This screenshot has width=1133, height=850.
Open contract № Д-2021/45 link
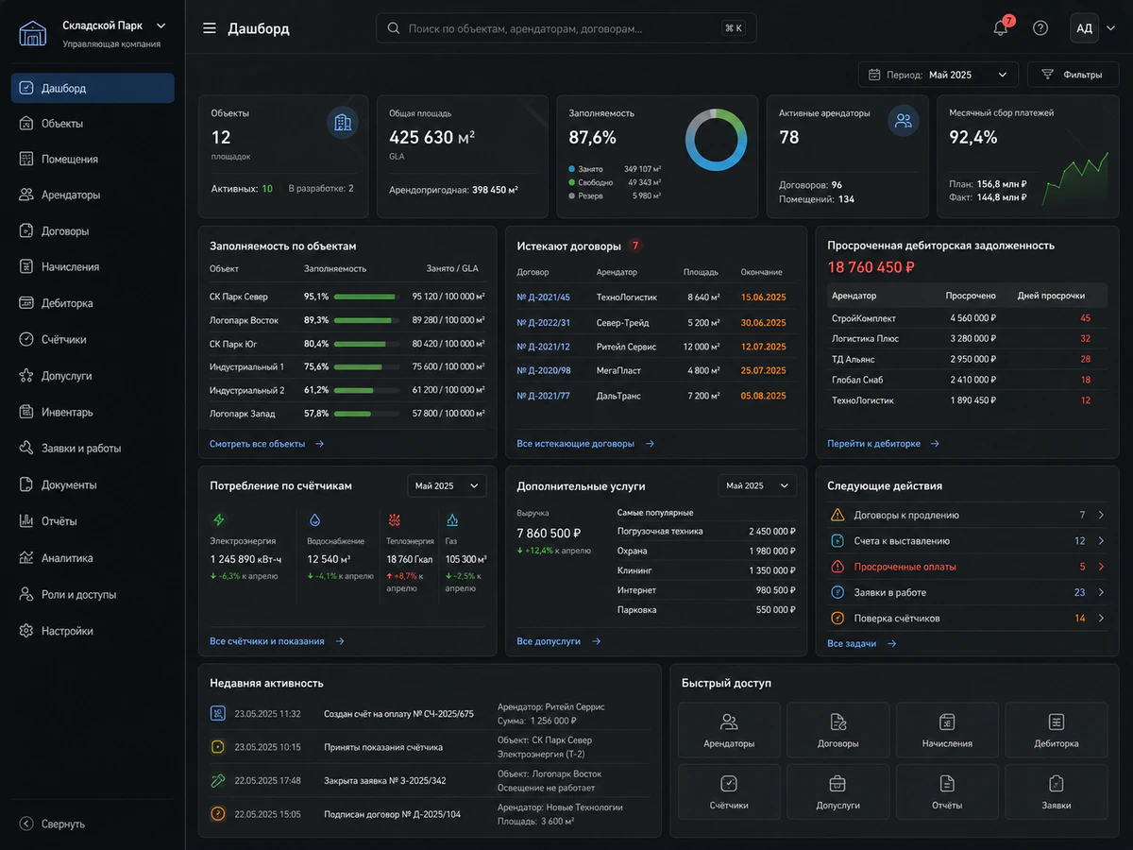pos(544,297)
